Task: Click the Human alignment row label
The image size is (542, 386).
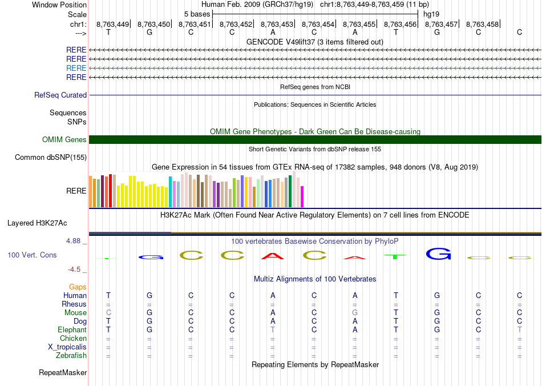Action: point(75,295)
